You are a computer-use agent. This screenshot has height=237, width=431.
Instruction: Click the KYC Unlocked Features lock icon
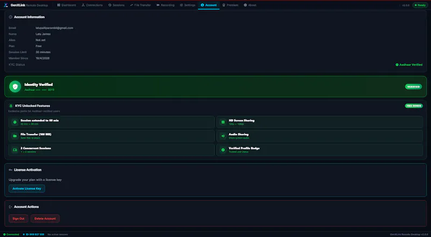[11, 106]
